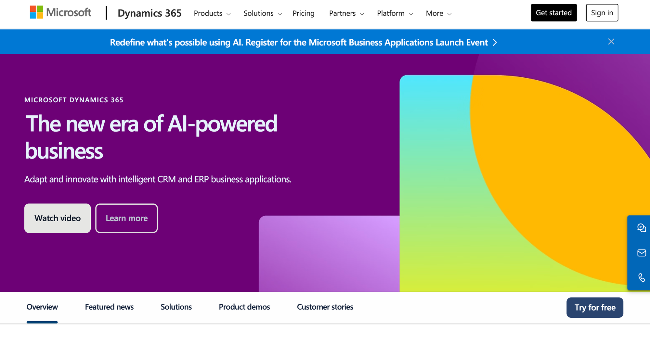Screen dimensions: 650x359
Task: Click the phone call icon
Action: coord(641,277)
